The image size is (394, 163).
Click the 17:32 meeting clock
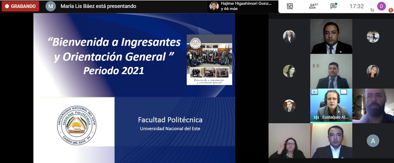[x=357, y=6]
